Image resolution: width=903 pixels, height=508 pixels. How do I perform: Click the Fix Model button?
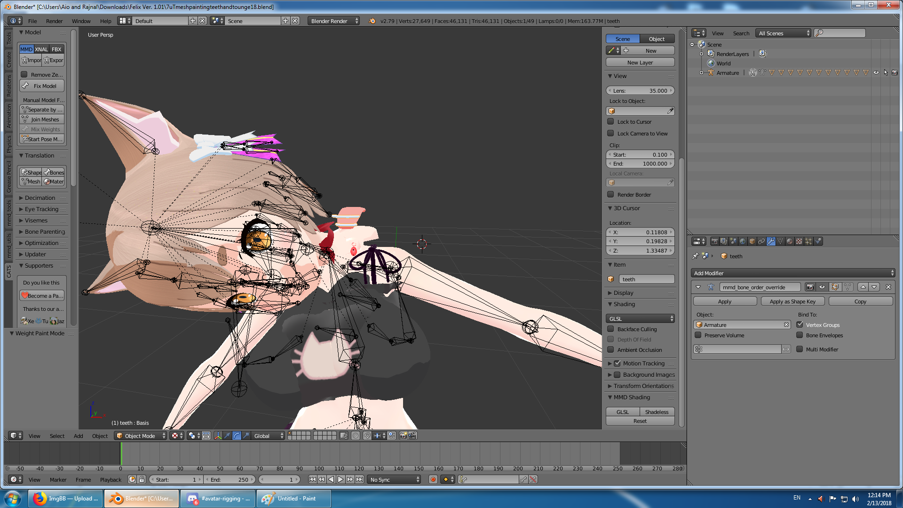(x=42, y=86)
